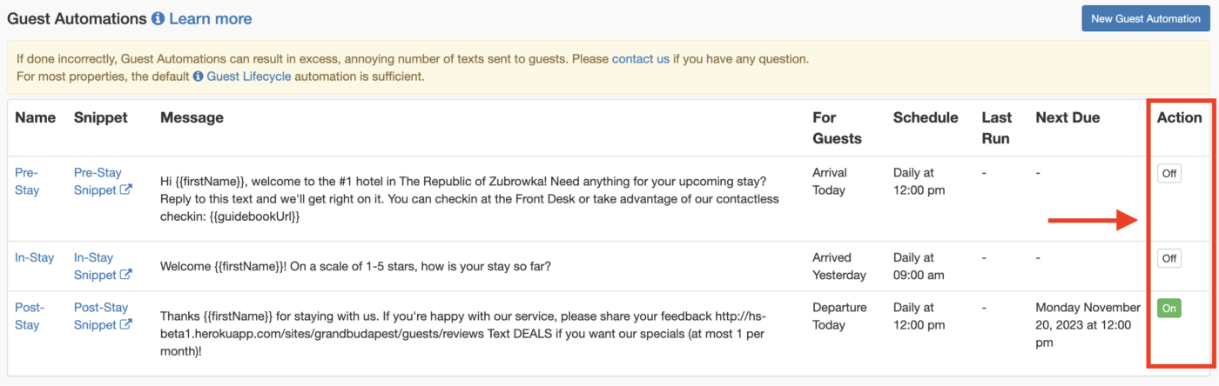This screenshot has width=1219, height=386.
Task: Click the Schedule column header
Action: [926, 117]
